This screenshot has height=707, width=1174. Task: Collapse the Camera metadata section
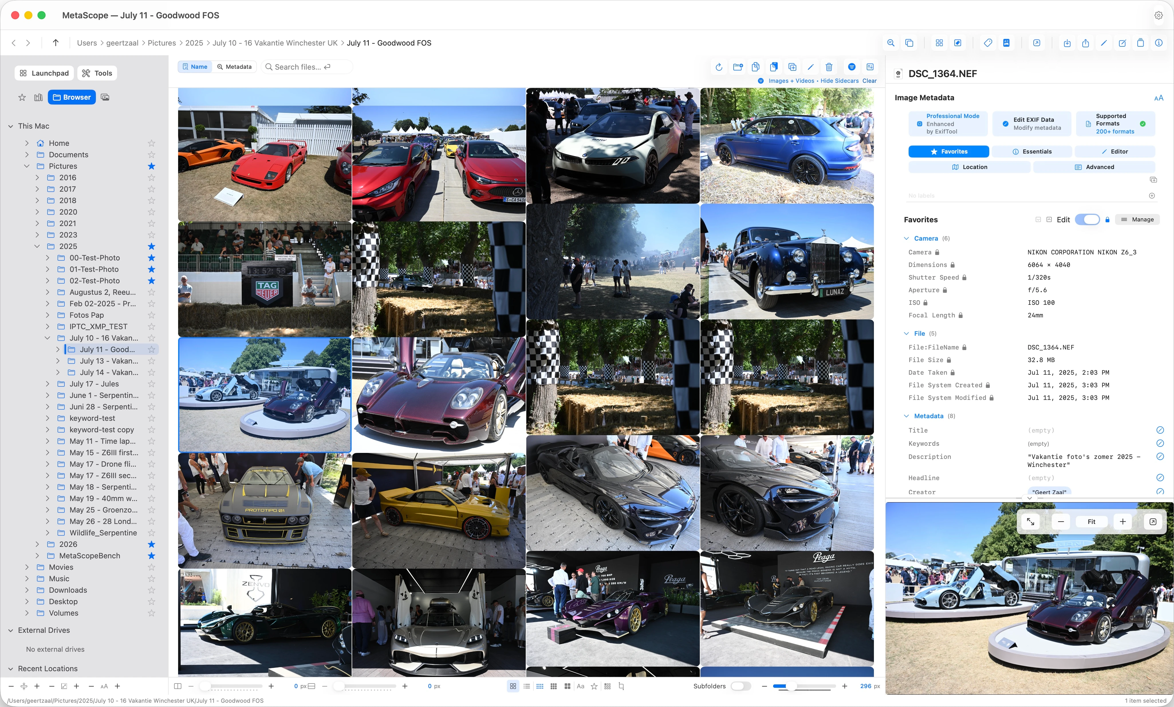click(906, 238)
